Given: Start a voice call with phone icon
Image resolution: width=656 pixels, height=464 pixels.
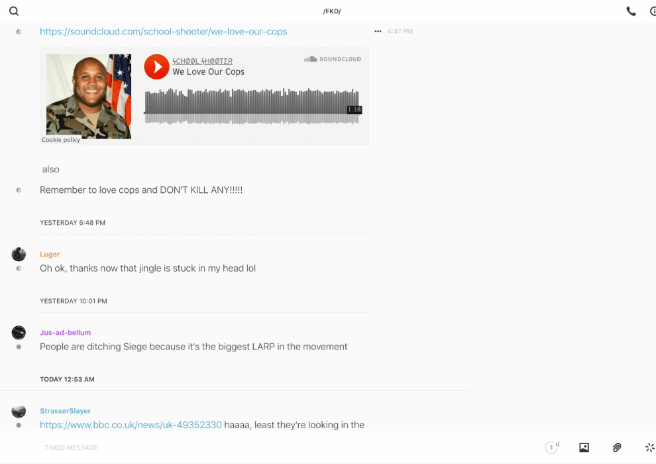Looking at the screenshot, I should (631, 11).
